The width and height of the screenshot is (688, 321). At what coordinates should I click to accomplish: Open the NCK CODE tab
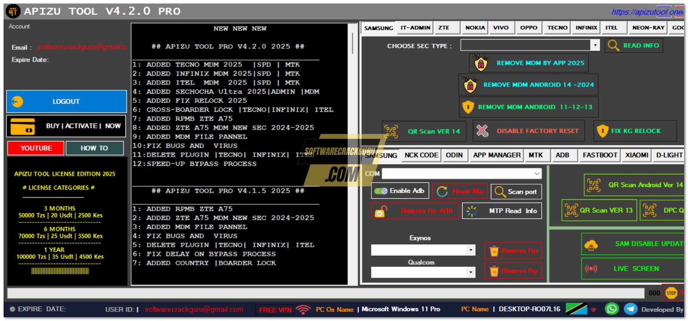pos(421,155)
